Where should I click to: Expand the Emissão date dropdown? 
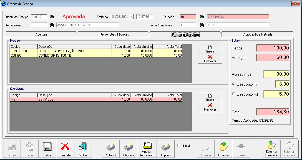coord(131,17)
